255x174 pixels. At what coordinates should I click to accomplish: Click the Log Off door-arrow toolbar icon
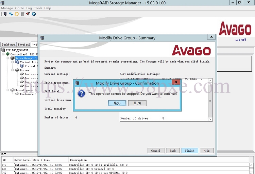[28, 14]
